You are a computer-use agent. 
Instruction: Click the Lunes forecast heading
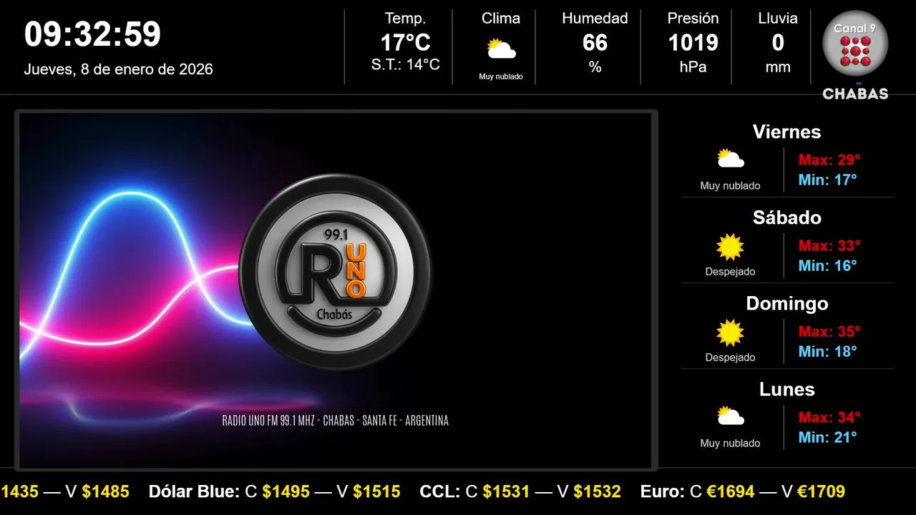click(786, 389)
